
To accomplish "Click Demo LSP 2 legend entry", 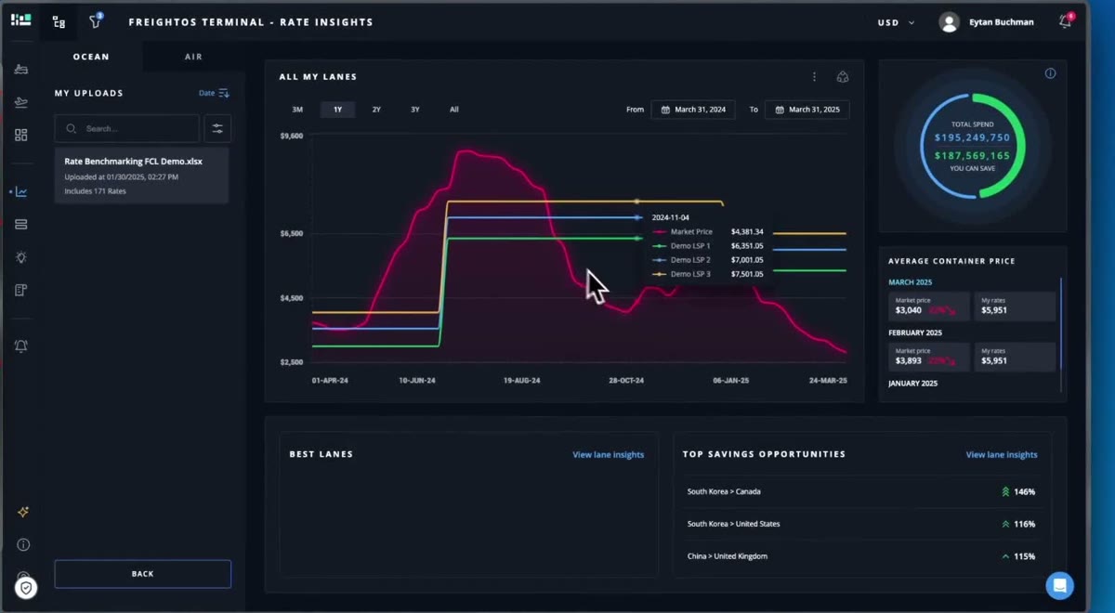I will [x=690, y=260].
